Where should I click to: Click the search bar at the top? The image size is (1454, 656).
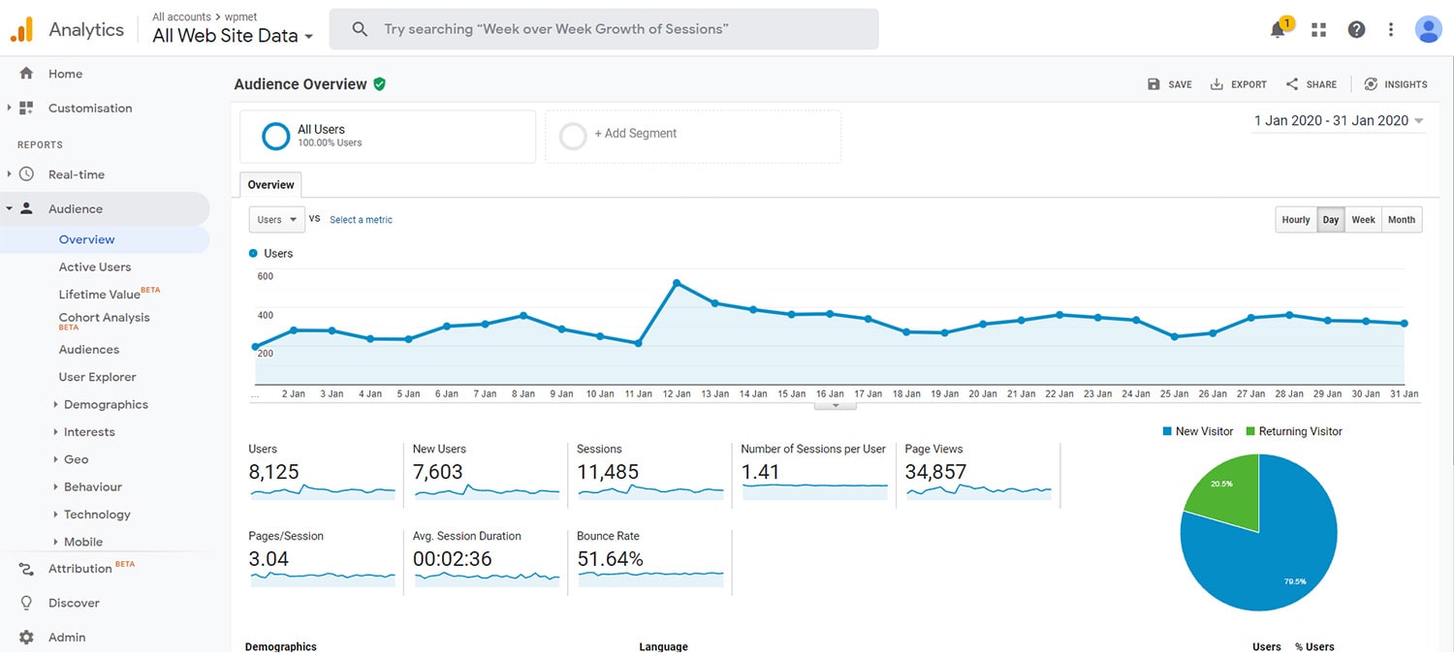(603, 29)
